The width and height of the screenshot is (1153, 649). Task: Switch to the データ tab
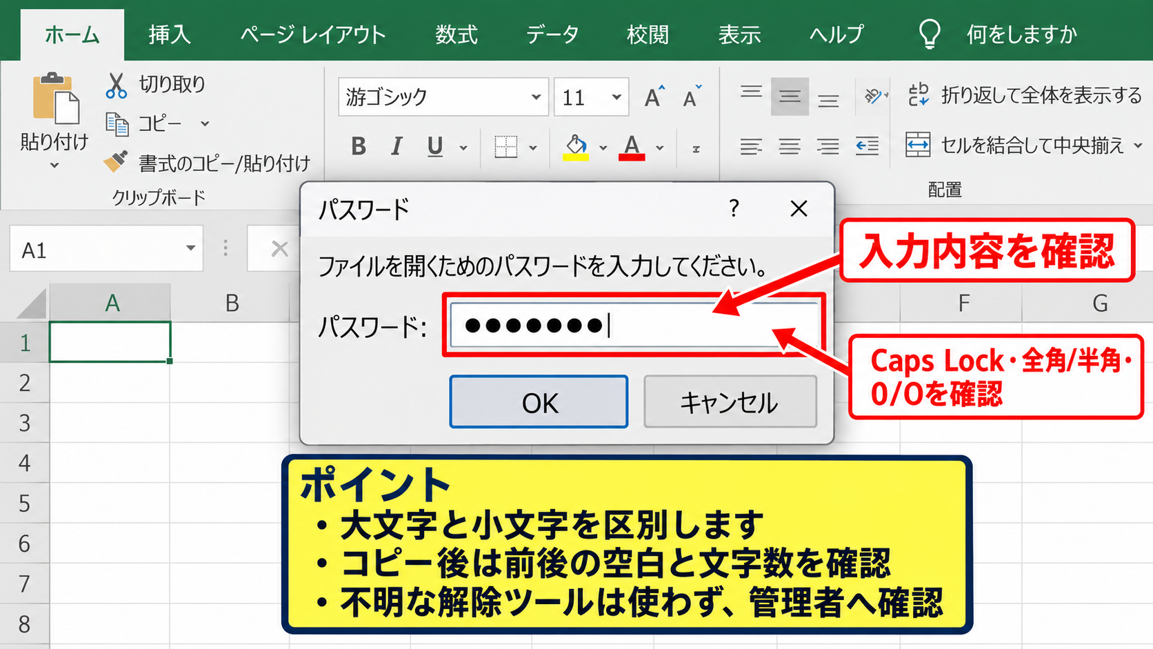(x=552, y=34)
